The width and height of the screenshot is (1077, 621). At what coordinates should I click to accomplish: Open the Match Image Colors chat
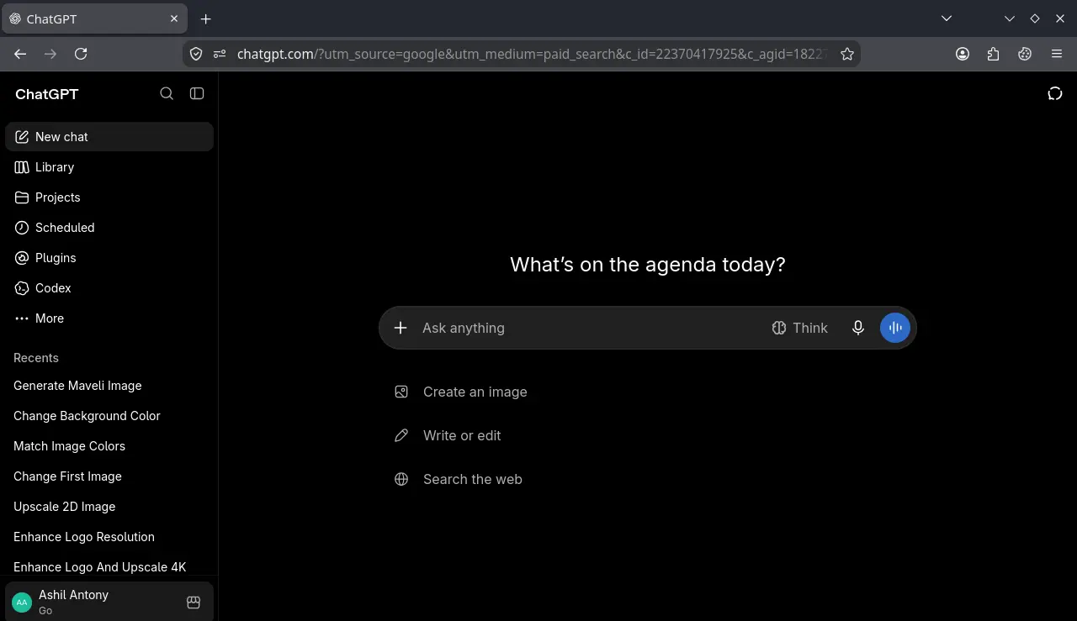(x=109, y=446)
